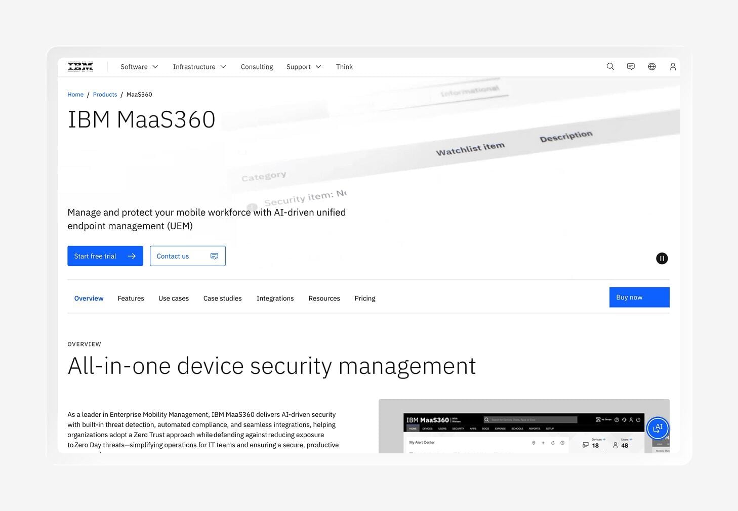Switch to the Features tab
Image resolution: width=738 pixels, height=511 pixels.
point(131,299)
